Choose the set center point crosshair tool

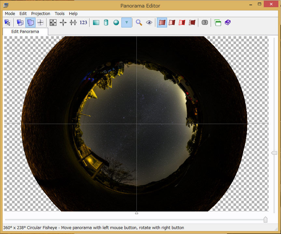pyautogui.click(x=40, y=23)
